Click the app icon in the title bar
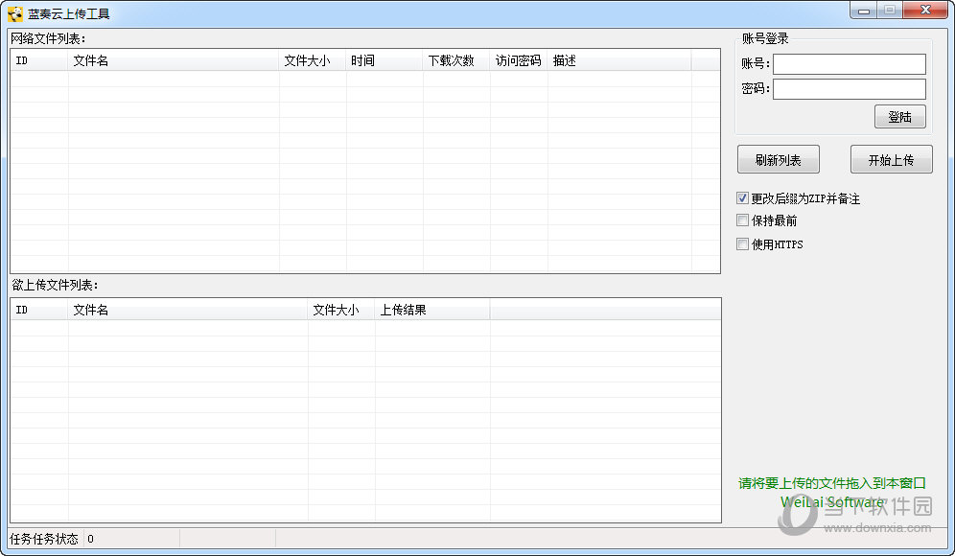 [x=15, y=13]
